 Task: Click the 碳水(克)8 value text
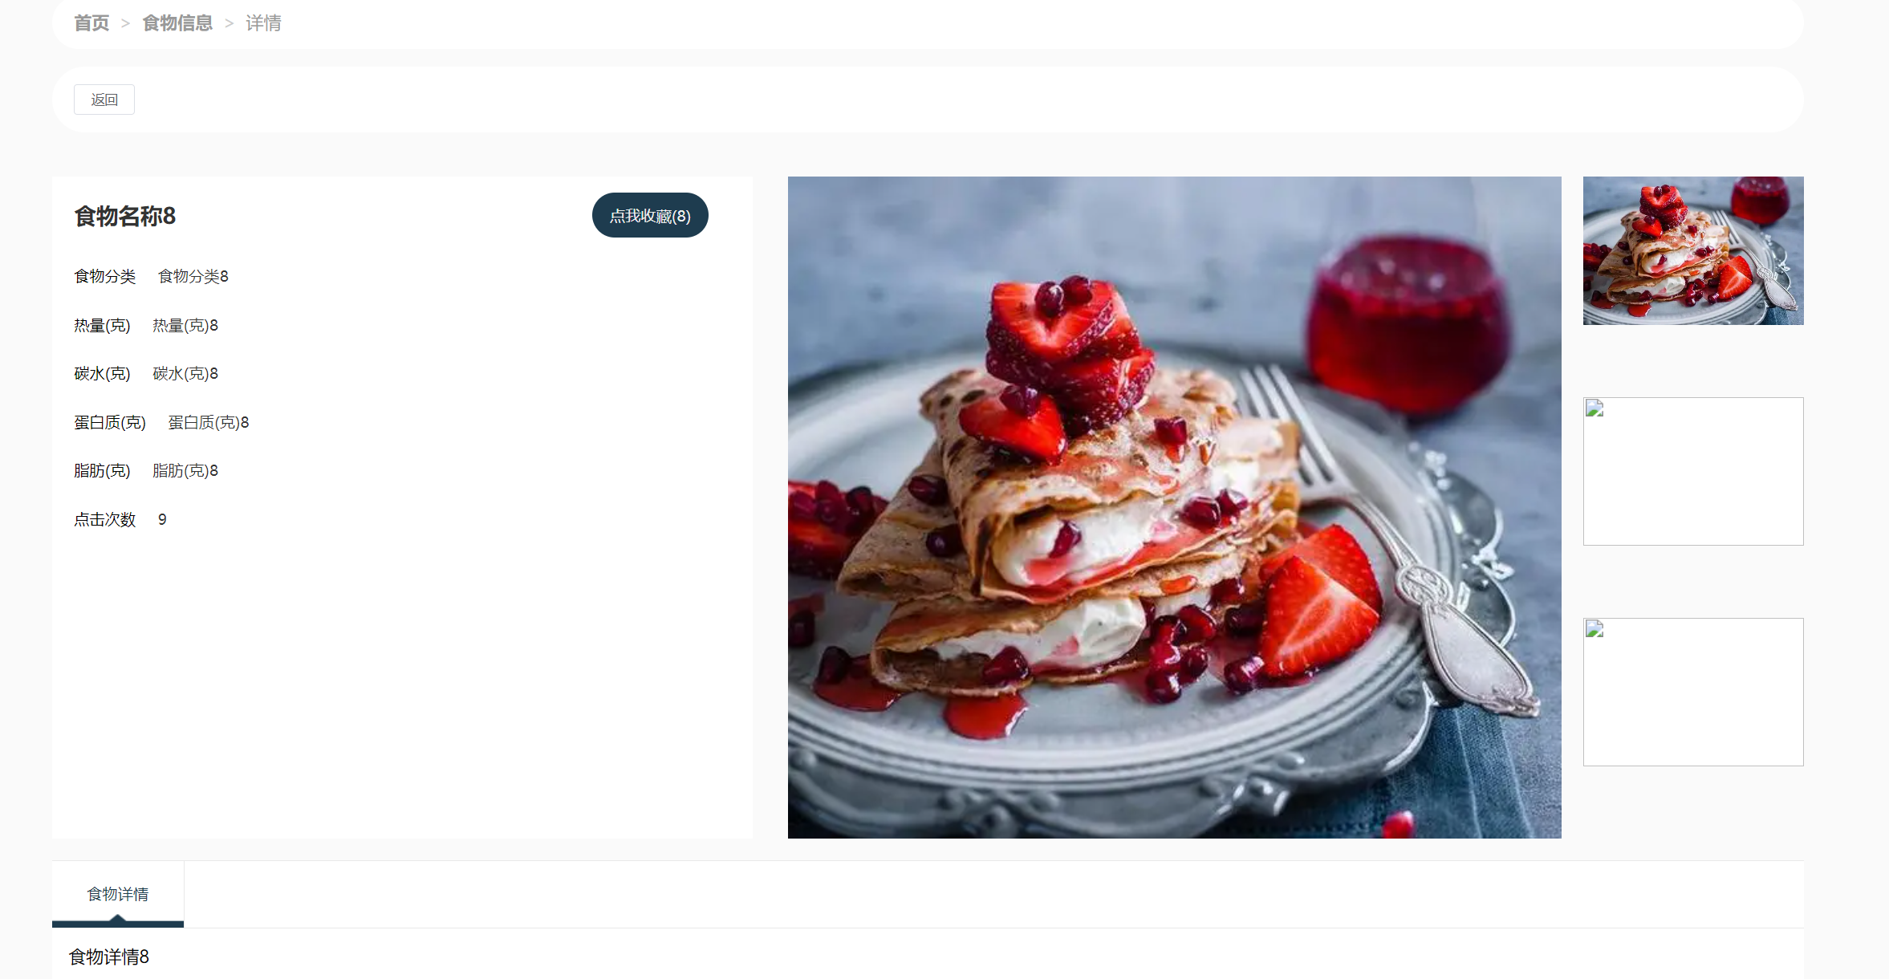click(185, 373)
